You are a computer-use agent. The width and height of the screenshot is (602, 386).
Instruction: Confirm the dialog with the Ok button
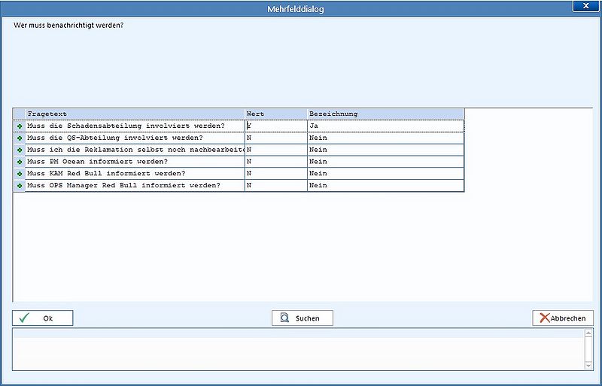(43, 318)
